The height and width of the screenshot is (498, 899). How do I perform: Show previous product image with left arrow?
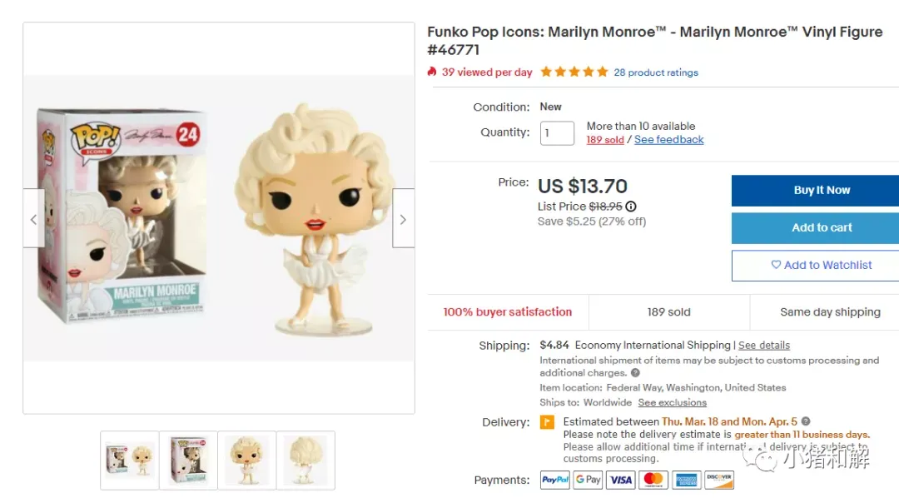34,218
